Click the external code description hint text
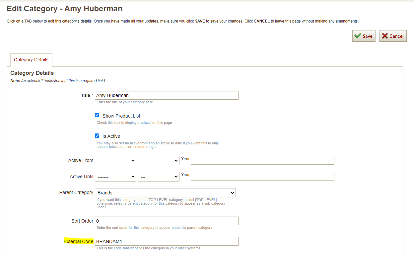 [x=148, y=248]
